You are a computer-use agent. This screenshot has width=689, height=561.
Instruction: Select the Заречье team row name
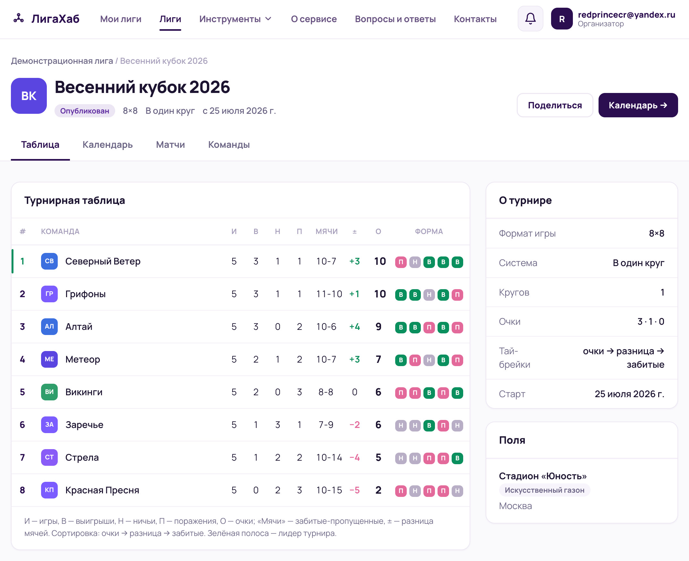[84, 425]
